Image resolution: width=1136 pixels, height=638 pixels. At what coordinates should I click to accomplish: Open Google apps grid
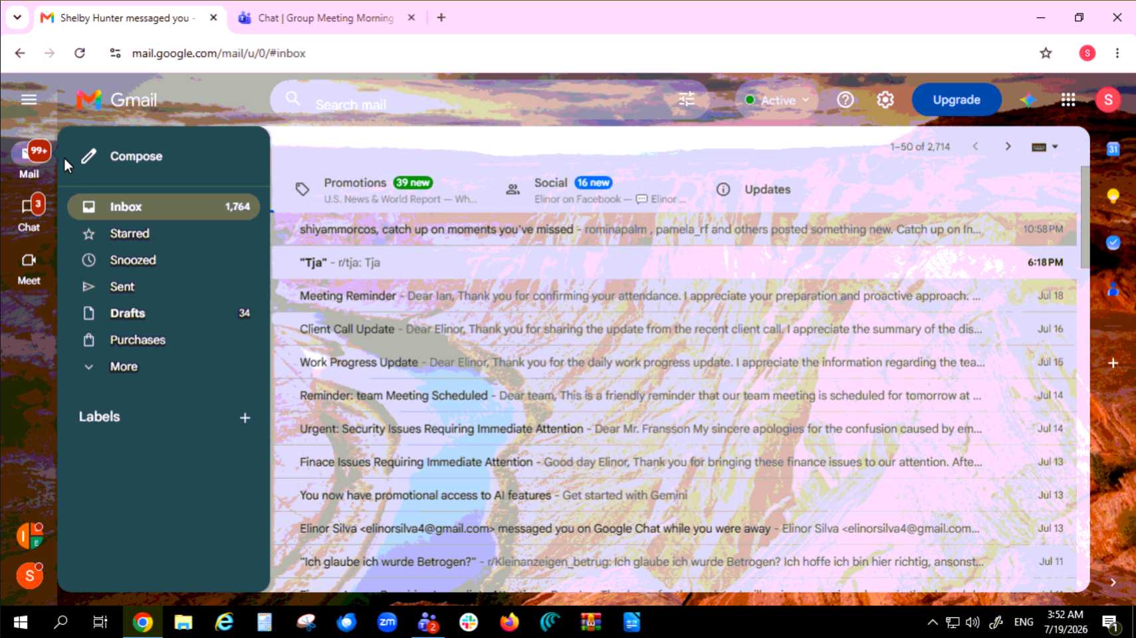1068,100
